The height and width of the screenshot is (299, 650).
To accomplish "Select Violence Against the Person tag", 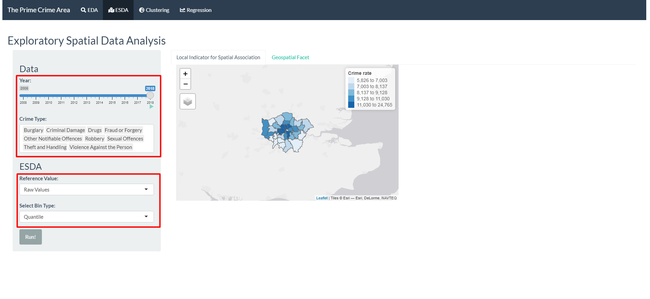I will [100, 147].
